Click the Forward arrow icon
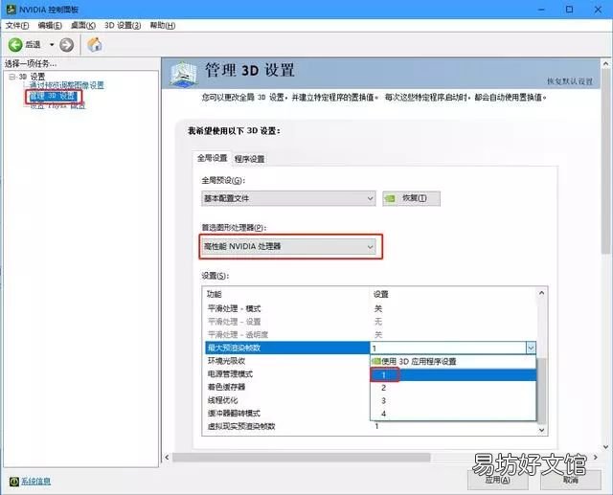The image size is (613, 495). [66, 45]
